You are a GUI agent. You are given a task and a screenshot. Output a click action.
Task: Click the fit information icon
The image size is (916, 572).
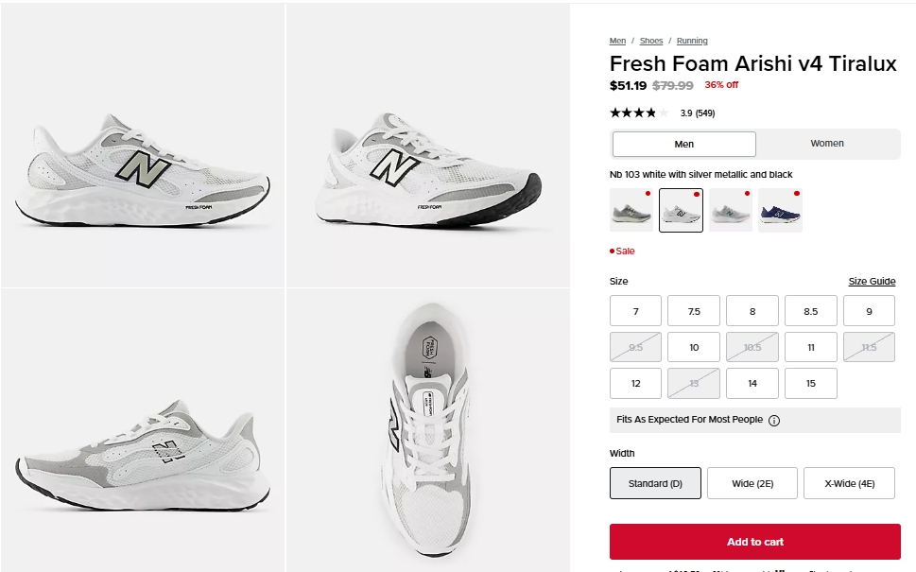point(774,421)
